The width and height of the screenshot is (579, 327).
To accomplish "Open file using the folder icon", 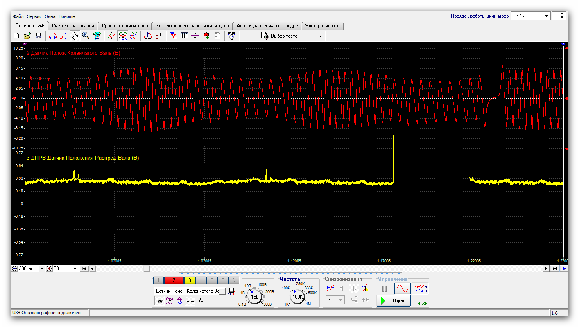I will coord(27,36).
